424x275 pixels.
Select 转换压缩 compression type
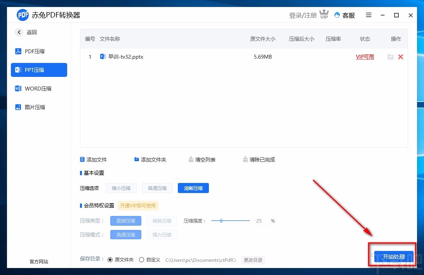(x=162, y=221)
